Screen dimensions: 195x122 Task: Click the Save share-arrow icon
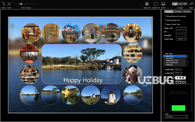click(191, 4)
